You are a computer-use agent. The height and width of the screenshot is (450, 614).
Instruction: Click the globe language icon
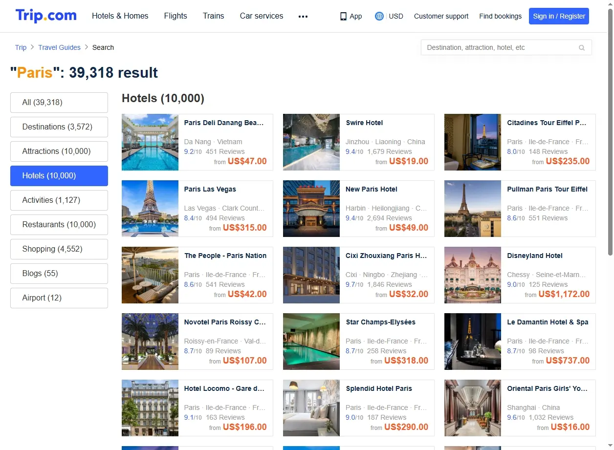pyautogui.click(x=379, y=16)
